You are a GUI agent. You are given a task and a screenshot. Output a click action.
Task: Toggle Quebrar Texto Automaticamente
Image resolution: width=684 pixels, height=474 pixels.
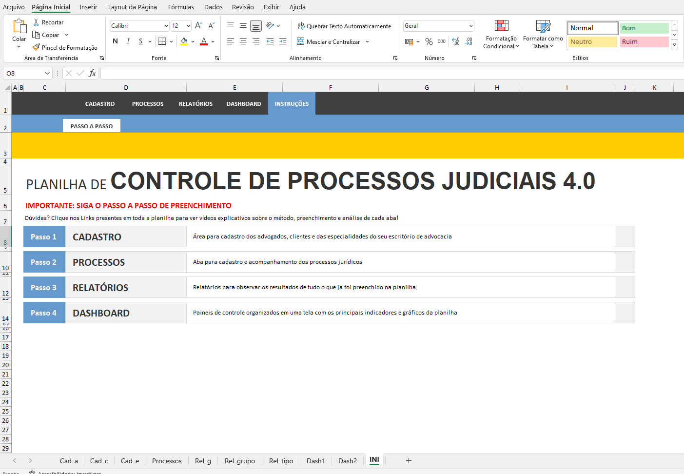point(344,26)
